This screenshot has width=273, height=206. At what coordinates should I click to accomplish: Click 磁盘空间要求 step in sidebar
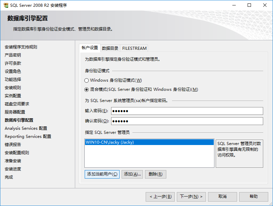[x=17, y=104]
